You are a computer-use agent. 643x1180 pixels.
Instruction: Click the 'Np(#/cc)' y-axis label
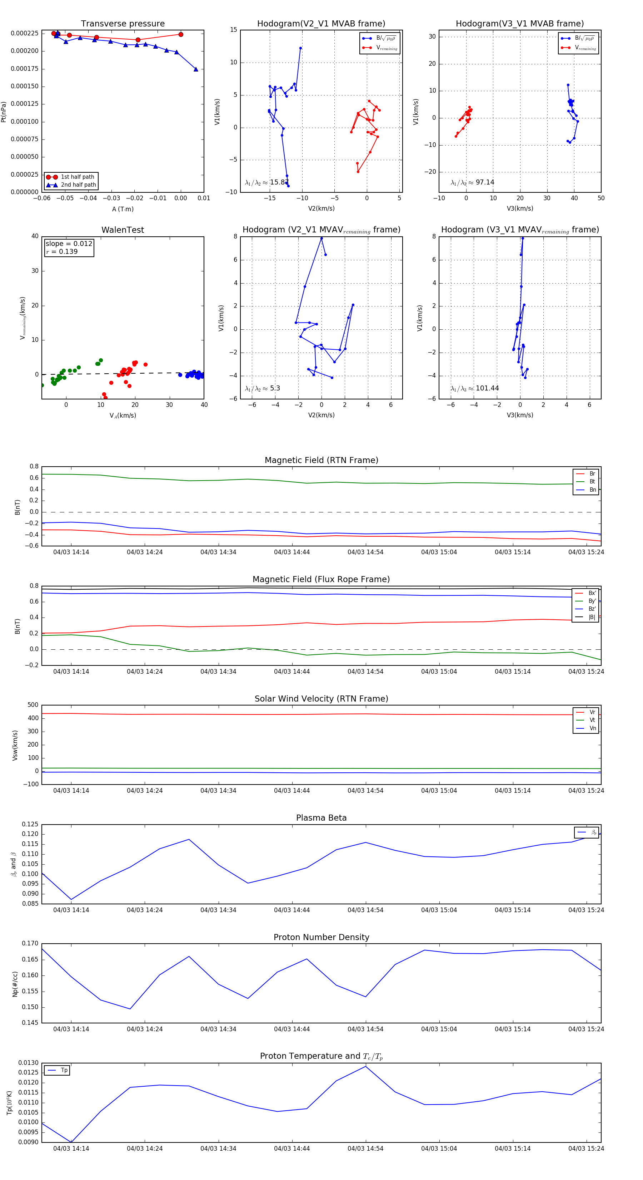(15, 984)
